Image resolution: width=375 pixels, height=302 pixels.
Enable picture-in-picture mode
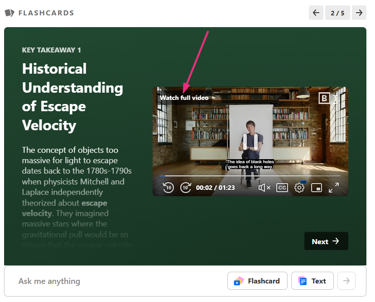pyautogui.click(x=317, y=188)
